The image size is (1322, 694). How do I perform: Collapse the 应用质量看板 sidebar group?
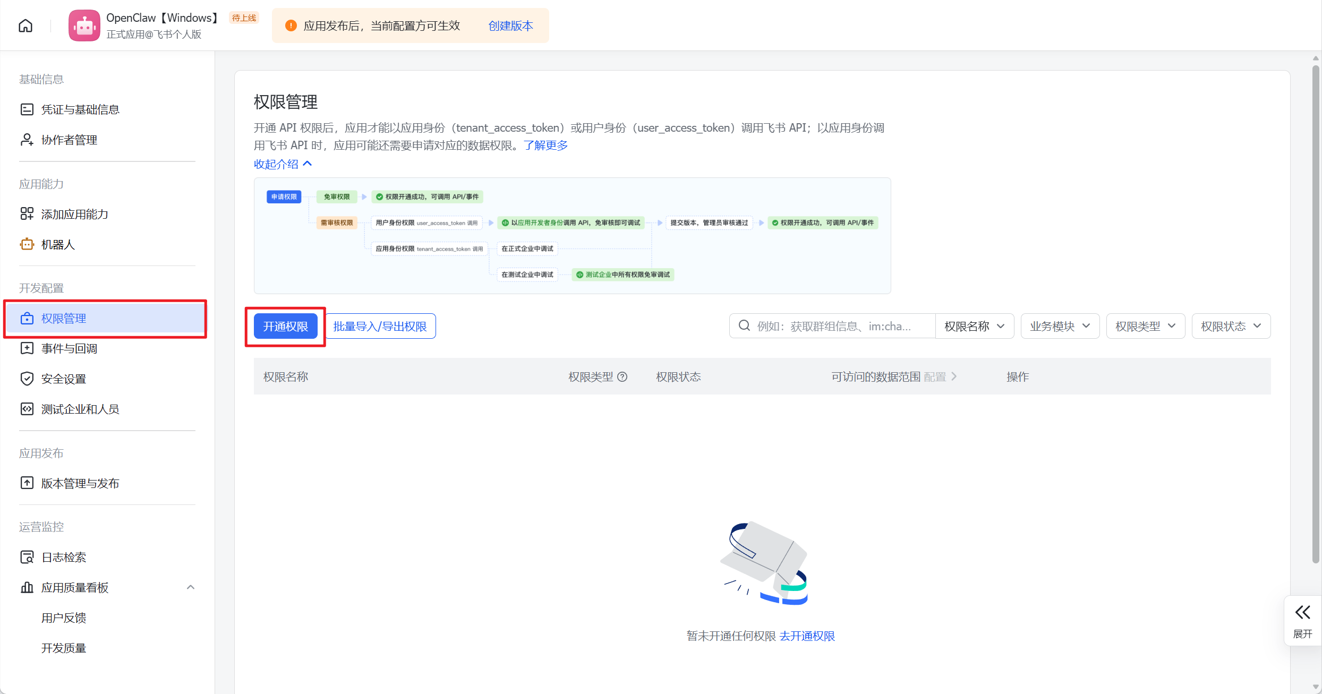click(191, 587)
